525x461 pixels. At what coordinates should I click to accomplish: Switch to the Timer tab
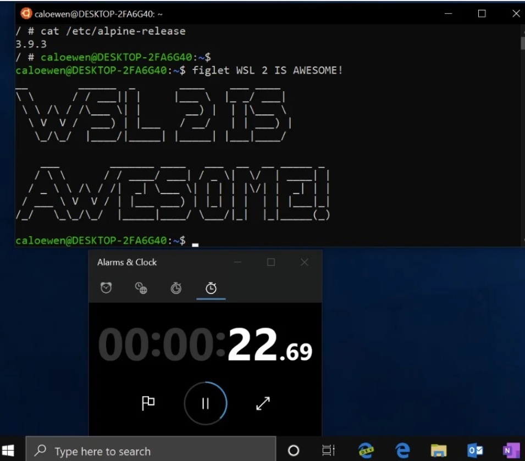pyautogui.click(x=176, y=288)
